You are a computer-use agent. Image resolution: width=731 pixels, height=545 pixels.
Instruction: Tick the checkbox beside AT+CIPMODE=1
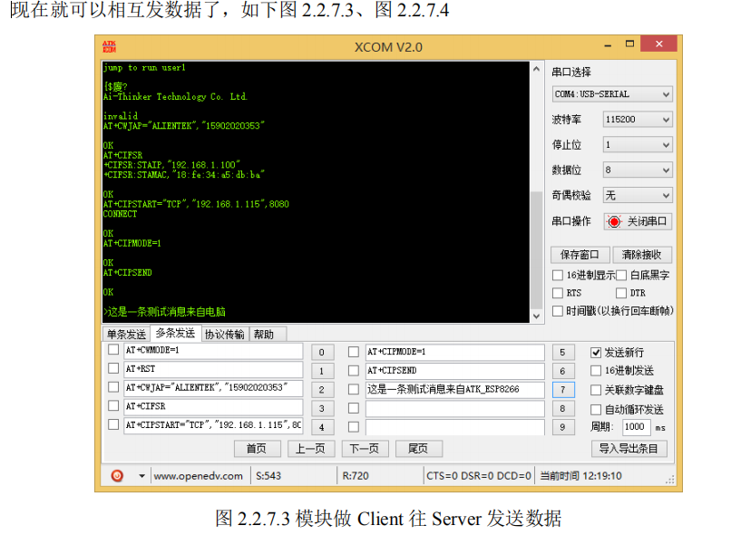354,352
